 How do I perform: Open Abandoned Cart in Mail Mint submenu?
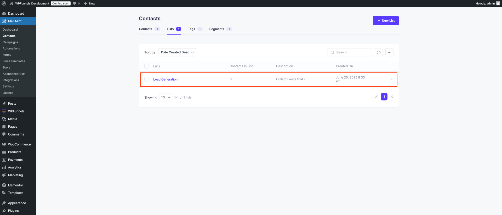click(14, 74)
